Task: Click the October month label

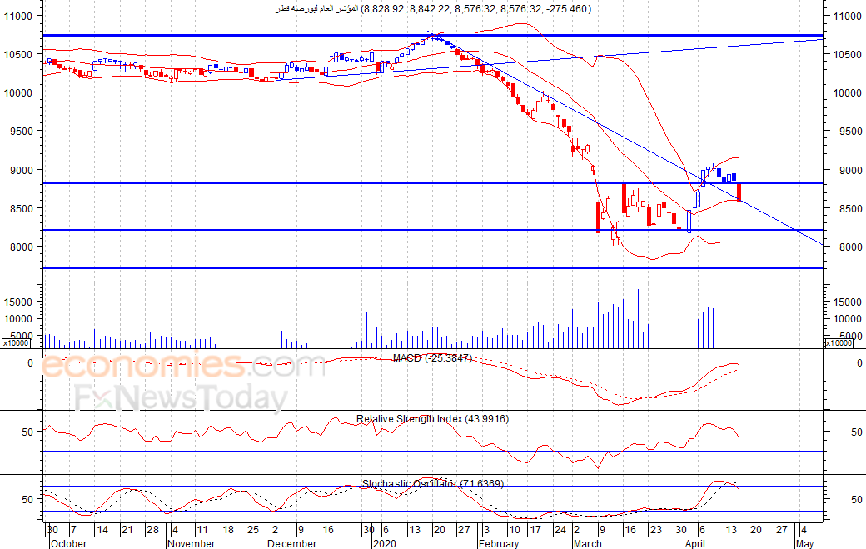Action: click(x=68, y=543)
